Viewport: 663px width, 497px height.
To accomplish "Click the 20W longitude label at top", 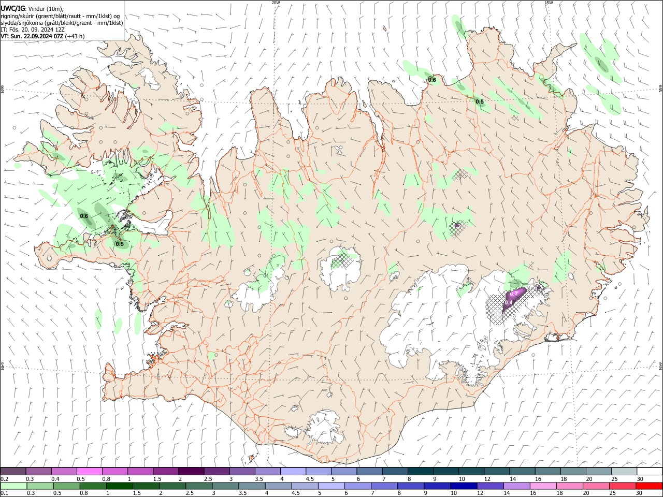I will [276, 3].
